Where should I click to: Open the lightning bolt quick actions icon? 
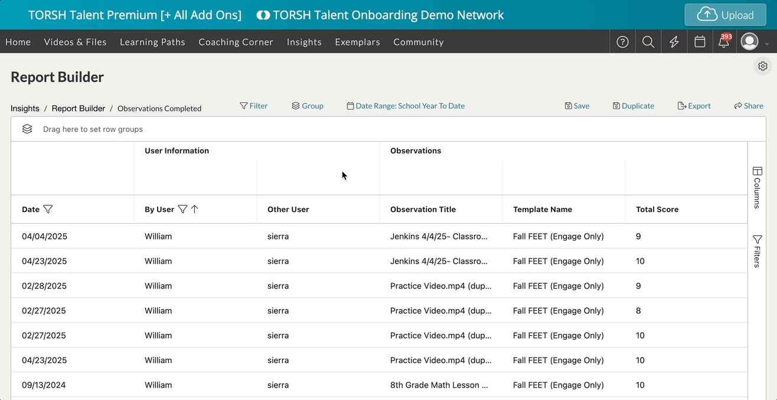tap(674, 42)
